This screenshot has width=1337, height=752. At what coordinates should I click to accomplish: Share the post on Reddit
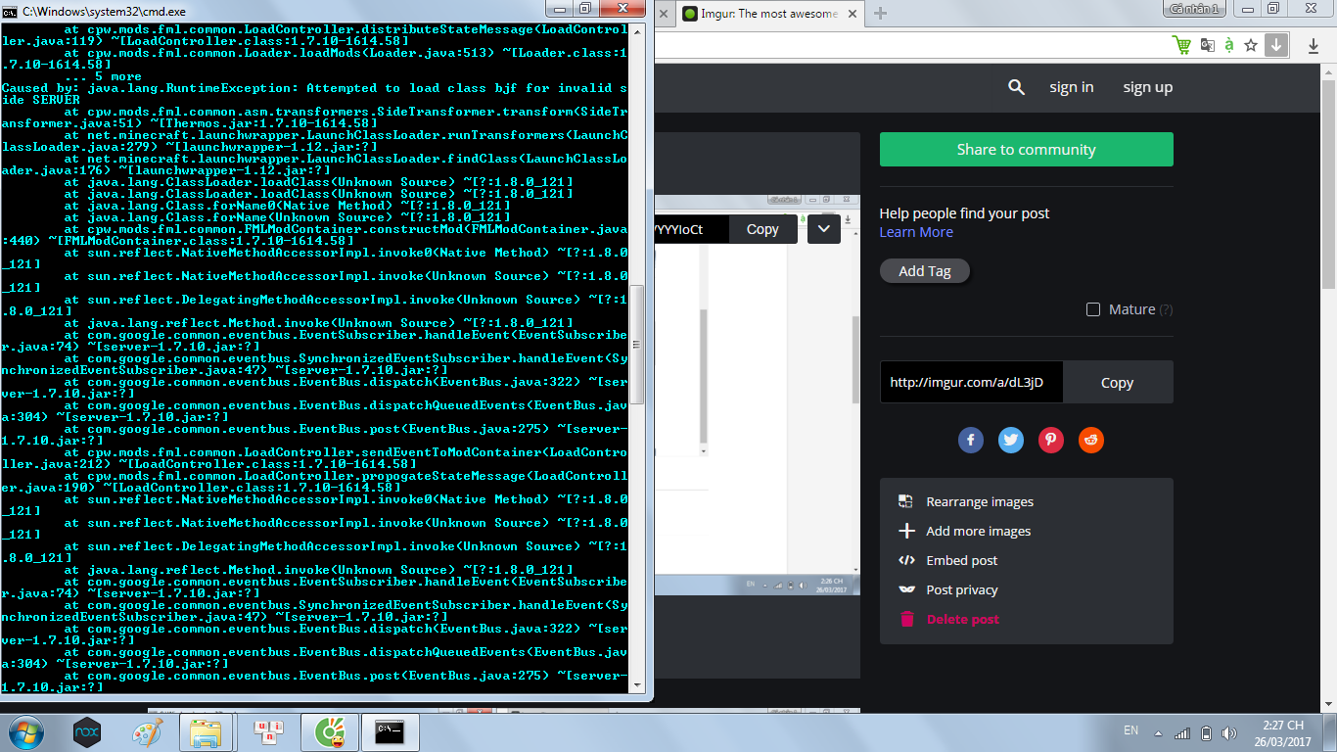coord(1090,440)
